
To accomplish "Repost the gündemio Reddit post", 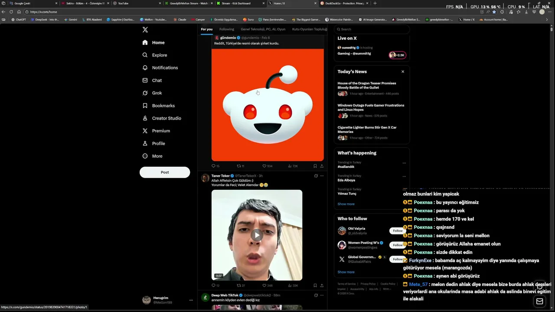I will tap(240, 166).
